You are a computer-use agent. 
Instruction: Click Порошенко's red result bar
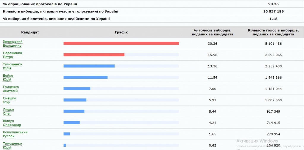tap(94, 55)
